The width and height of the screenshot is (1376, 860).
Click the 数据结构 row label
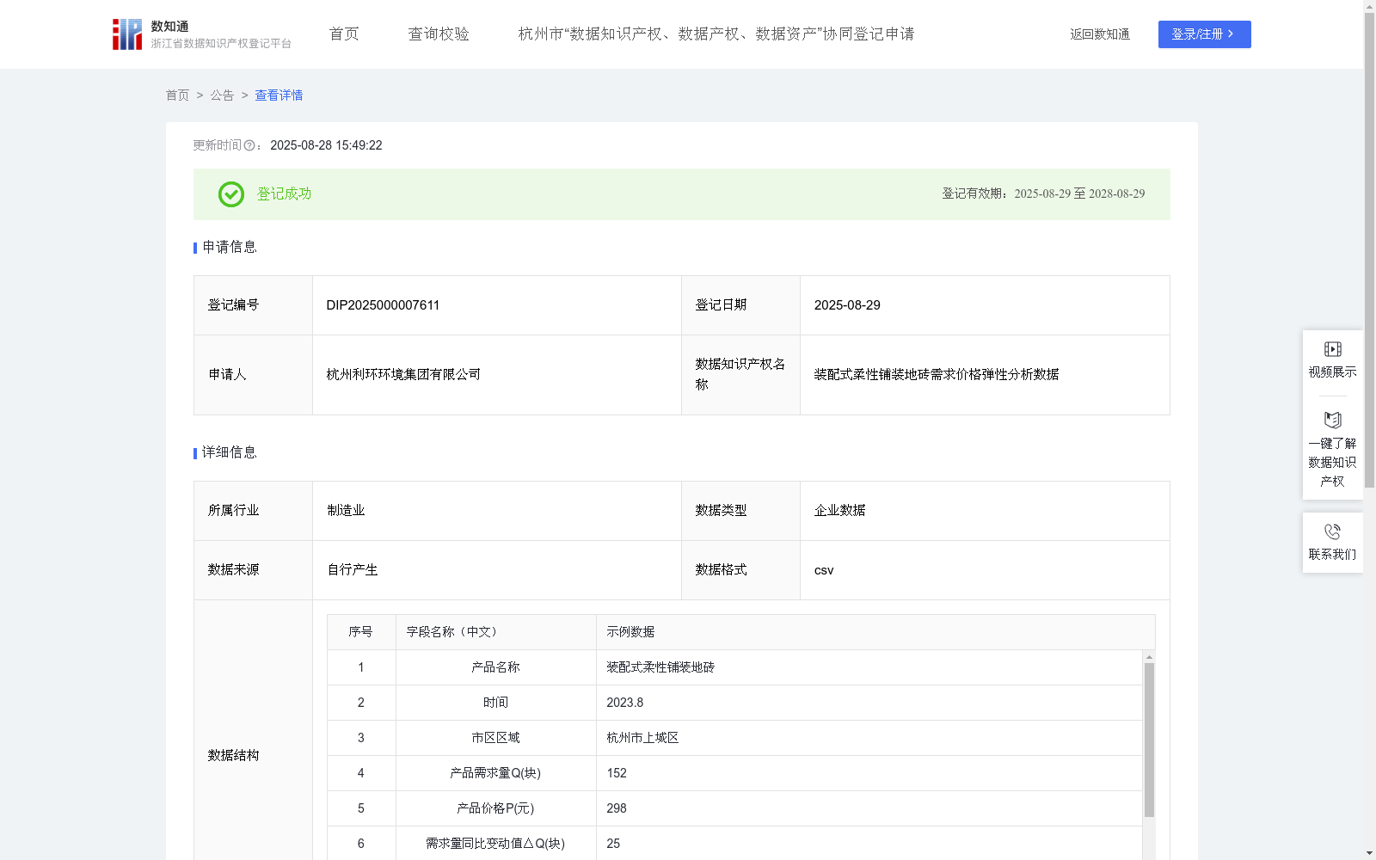coord(233,756)
